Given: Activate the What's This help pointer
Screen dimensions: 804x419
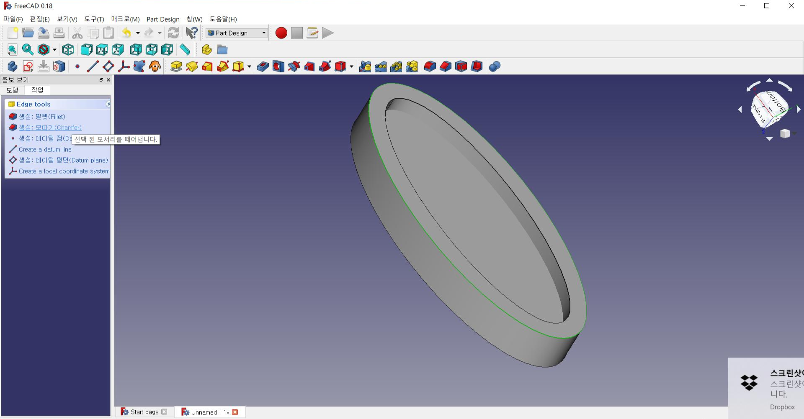Looking at the screenshot, I should [x=191, y=33].
